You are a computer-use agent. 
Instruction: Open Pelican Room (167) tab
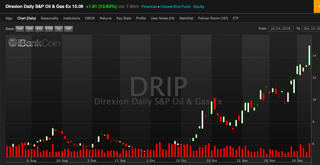tap(213, 18)
